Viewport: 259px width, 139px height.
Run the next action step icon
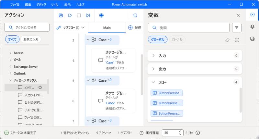tap(88, 15)
